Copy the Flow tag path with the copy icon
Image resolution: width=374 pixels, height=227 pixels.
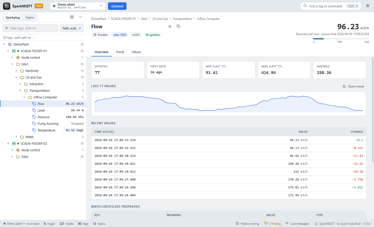point(178,26)
